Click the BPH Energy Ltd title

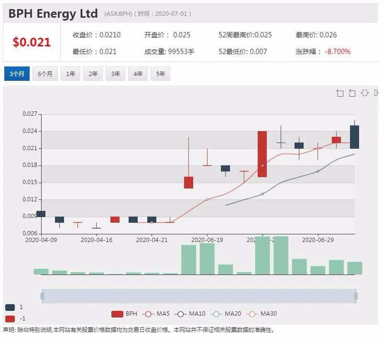53,13
